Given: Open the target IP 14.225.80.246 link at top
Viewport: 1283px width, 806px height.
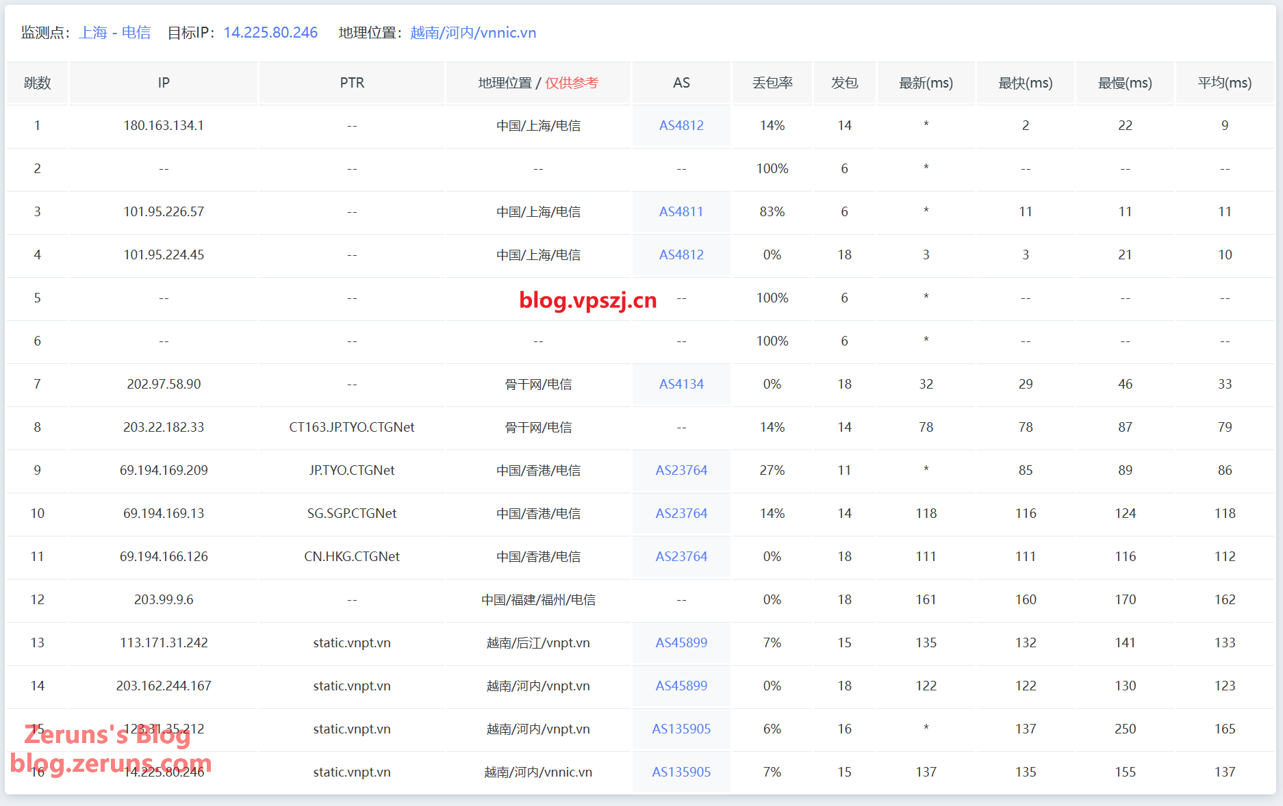Looking at the screenshot, I should (x=270, y=33).
